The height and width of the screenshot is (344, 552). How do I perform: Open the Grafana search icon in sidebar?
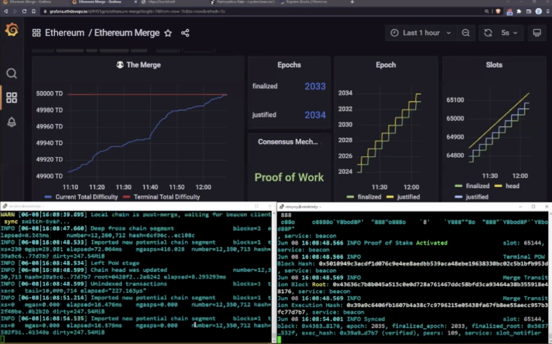tap(12, 74)
